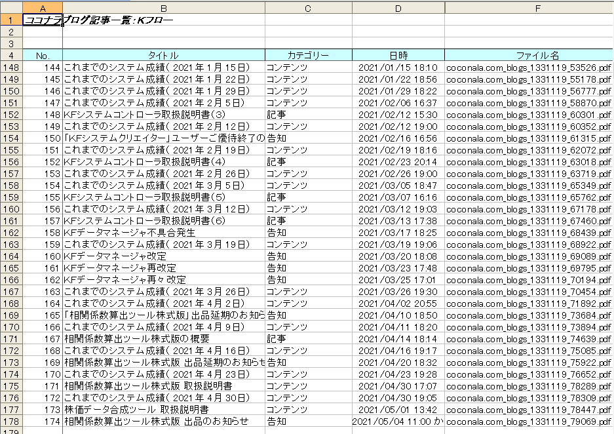The height and width of the screenshot is (434, 614).
Task: Select date cell 2021/05/01 13:42
Action: tap(398, 410)
